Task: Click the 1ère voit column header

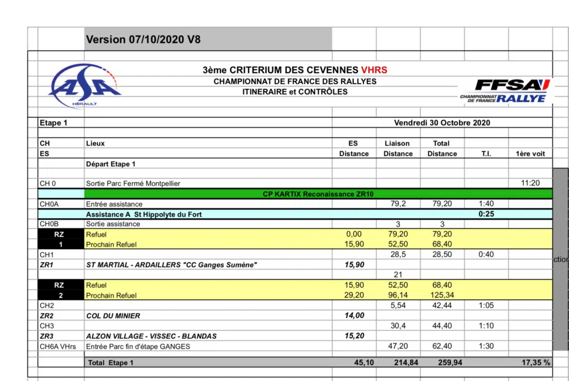Action: (x=530, y=154)
